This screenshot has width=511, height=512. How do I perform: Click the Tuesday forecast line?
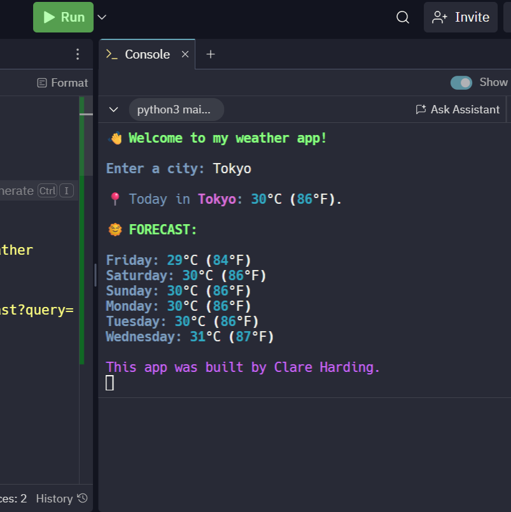183,322
